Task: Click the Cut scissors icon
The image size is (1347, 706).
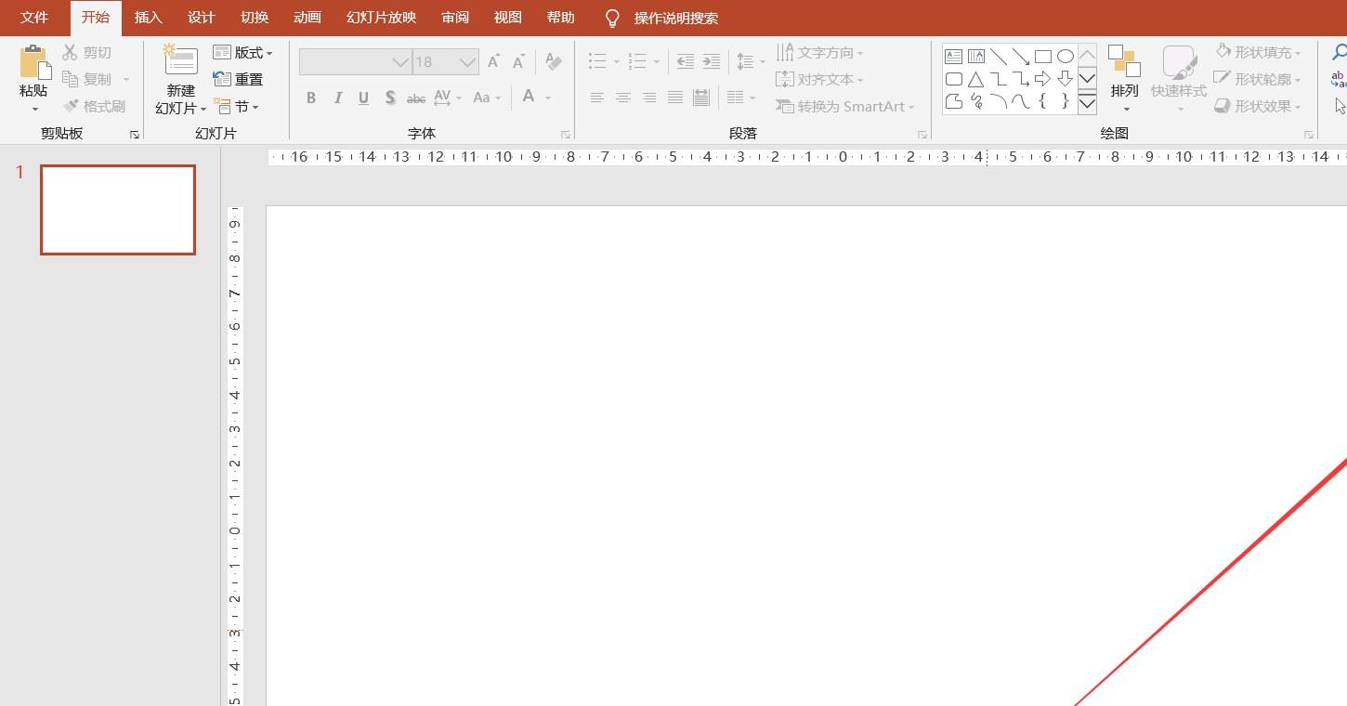Action: 70,53
